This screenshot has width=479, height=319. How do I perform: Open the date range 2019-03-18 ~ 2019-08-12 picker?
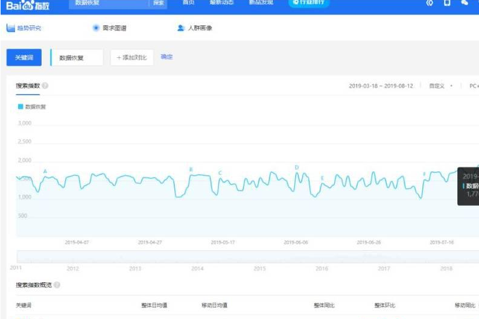381,86
